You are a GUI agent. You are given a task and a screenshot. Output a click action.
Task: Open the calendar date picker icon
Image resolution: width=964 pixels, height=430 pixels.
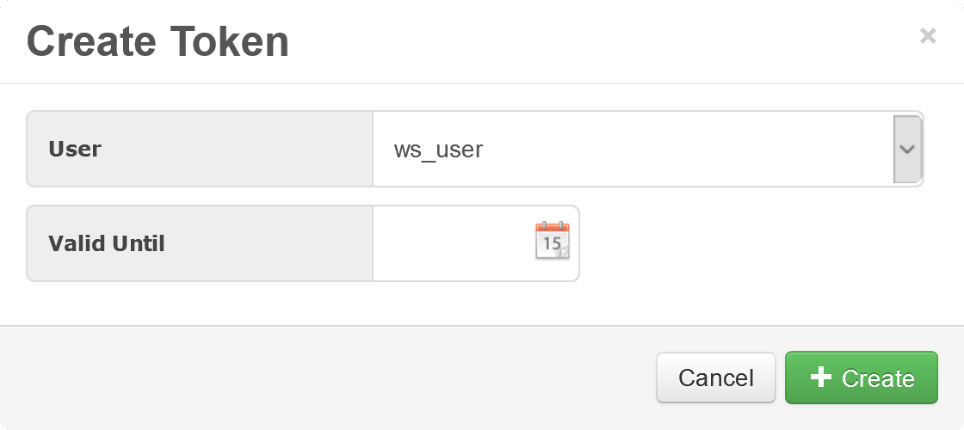[552, 241]
